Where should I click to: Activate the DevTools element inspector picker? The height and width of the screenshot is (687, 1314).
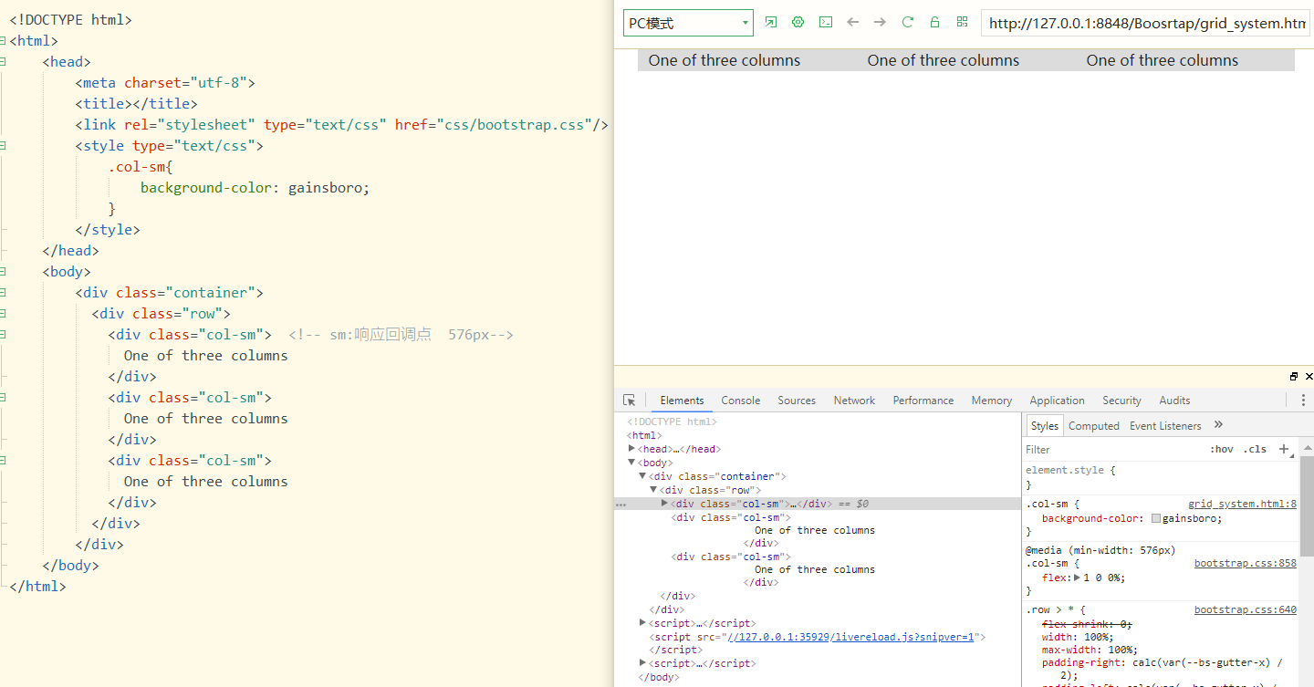(629, 401)
